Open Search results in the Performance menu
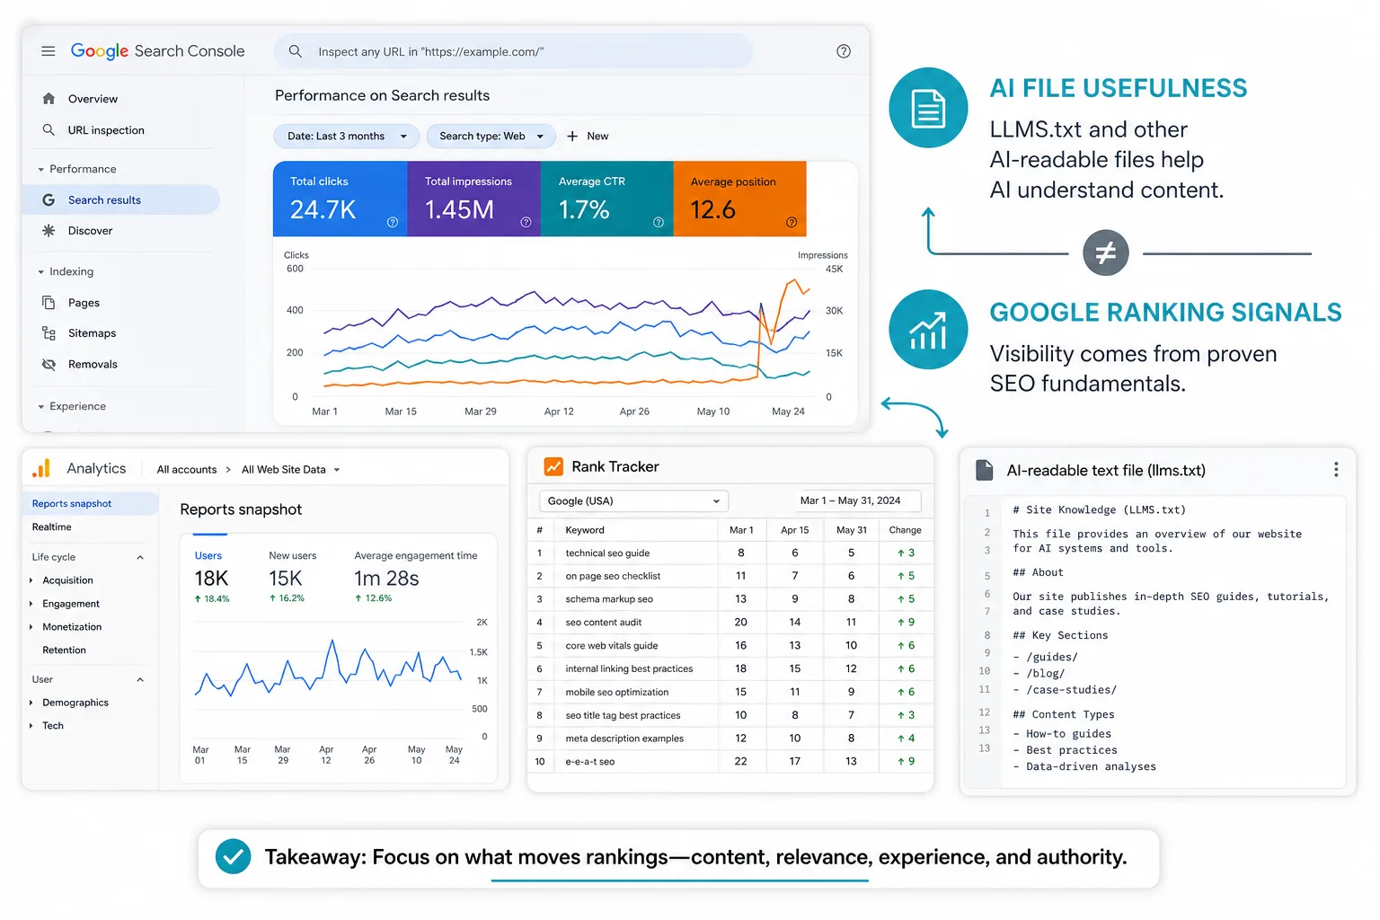This screenshot has width=1380, height=920. click(120, 199)
